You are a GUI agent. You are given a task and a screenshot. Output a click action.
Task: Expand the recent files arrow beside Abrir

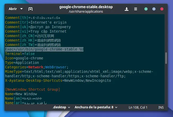[x=21, y=9]
